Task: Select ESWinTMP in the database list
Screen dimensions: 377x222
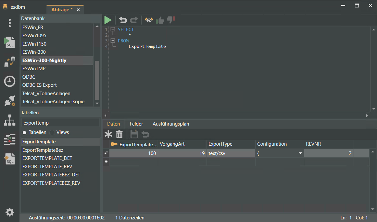Action: tap(34, 69)
